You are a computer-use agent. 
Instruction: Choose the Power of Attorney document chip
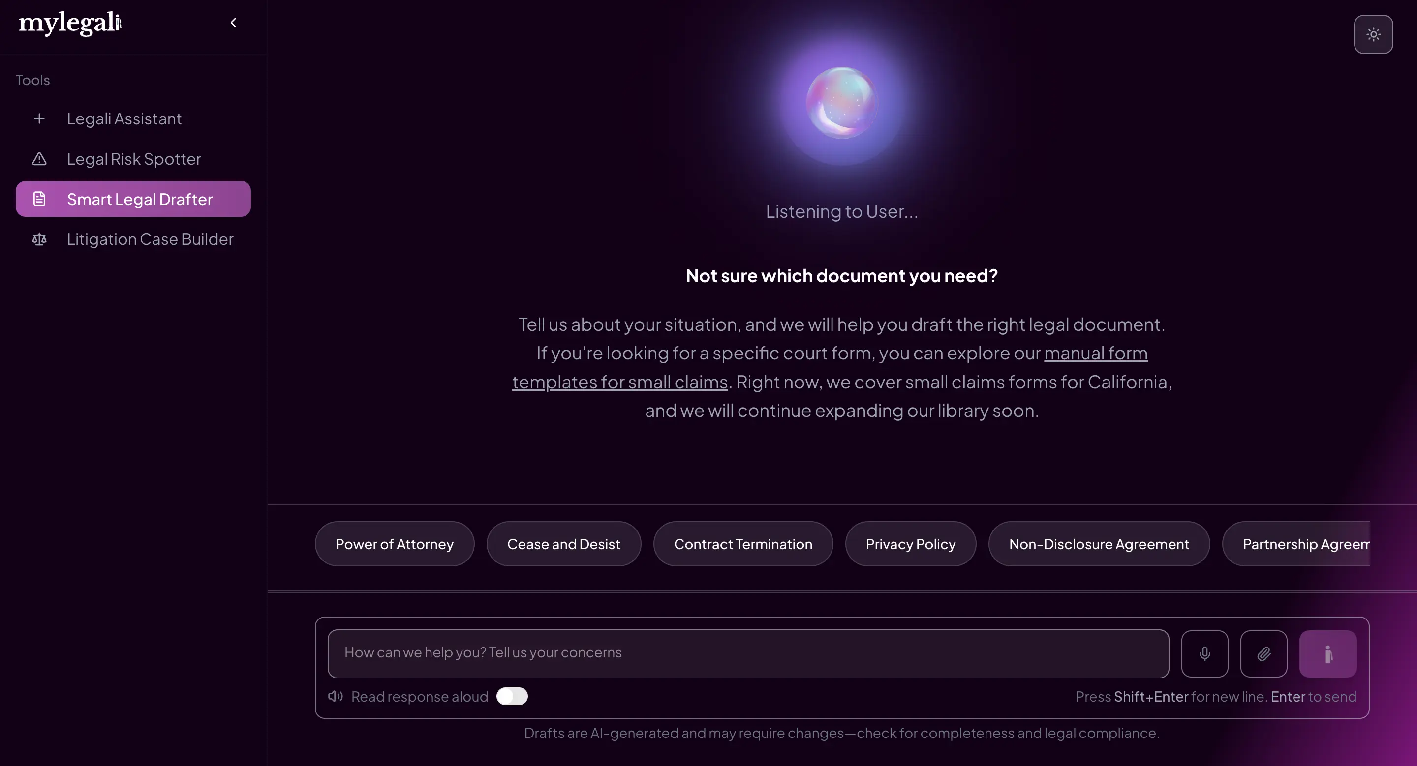click(x=395, y=544)
